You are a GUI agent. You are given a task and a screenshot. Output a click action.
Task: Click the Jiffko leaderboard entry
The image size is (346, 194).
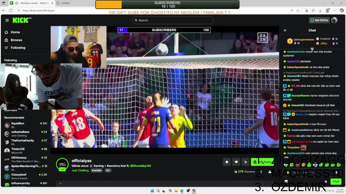[x=327, y=43]
